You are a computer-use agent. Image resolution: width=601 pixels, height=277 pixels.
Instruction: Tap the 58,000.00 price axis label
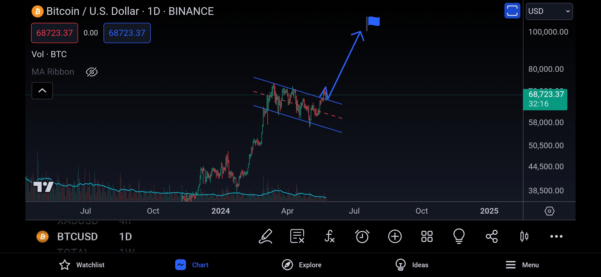coord(546,123)
